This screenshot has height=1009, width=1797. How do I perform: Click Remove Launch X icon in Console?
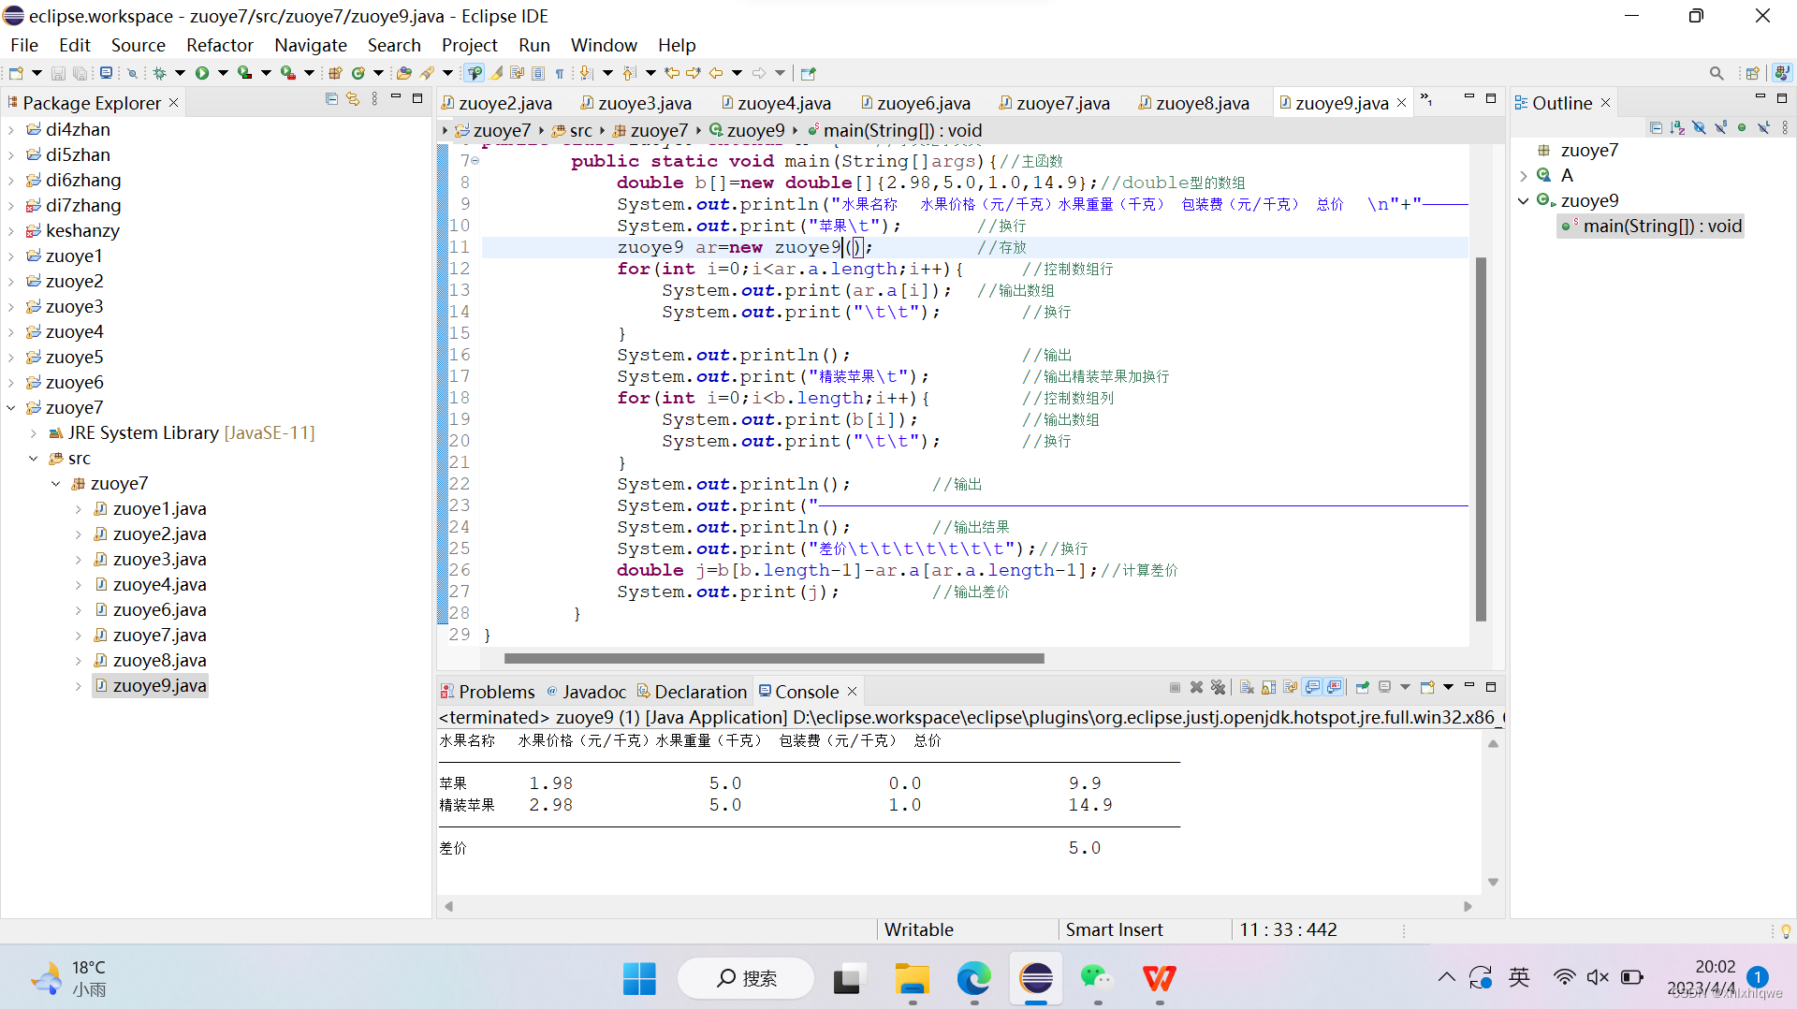(1196, 688)
